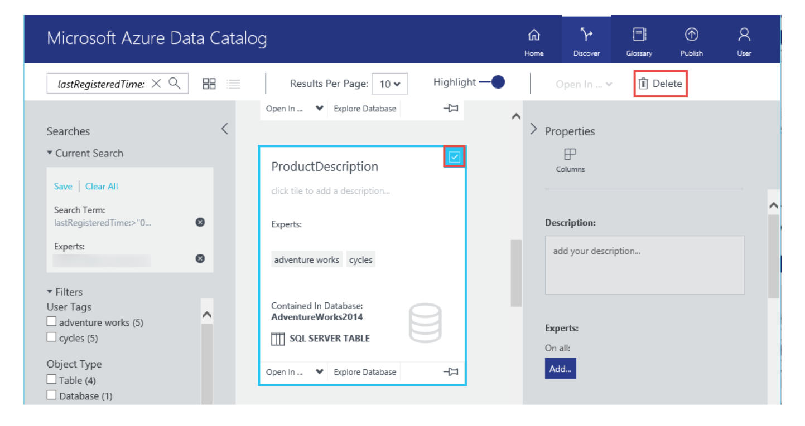
Task: Expand the Open In dropdown on ProductDescription tile
Action: pyautogui.click(x=319, y=372)
